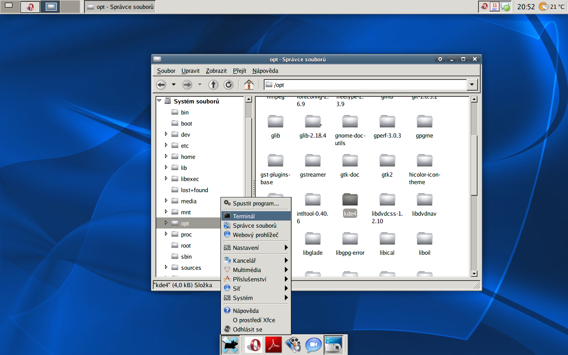Expand the media folder in the tree
568x355 pixels.
click(x=166, y=201)
